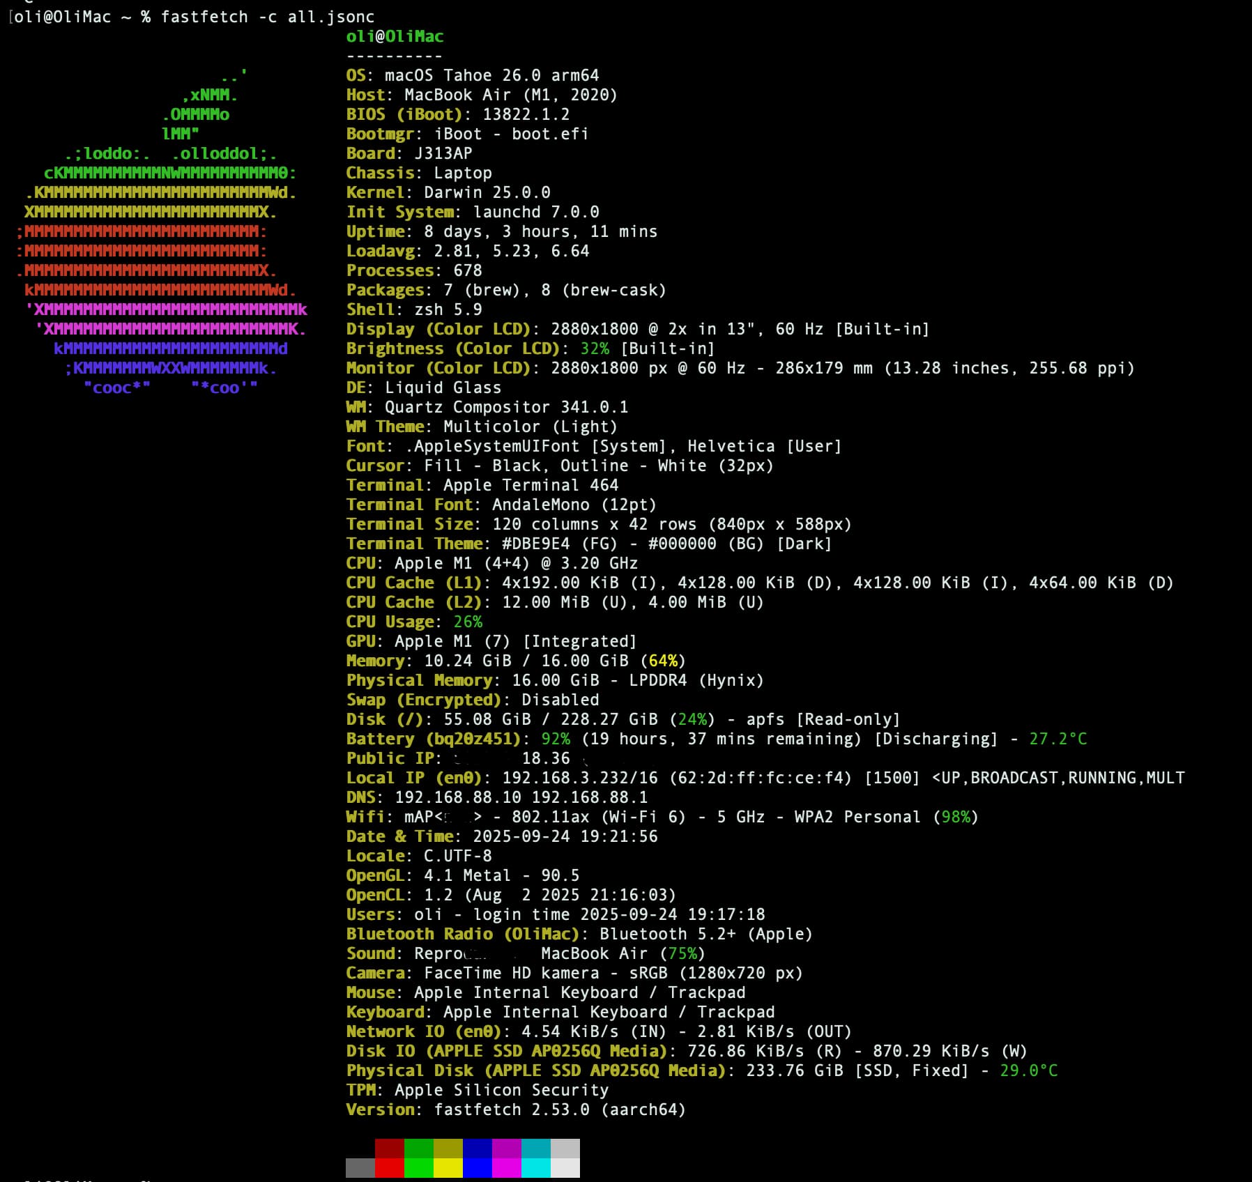Click the bright blue color block
This screenshot has height=1182, width=1252.
pyautogui.click(x=477, y=1167)
